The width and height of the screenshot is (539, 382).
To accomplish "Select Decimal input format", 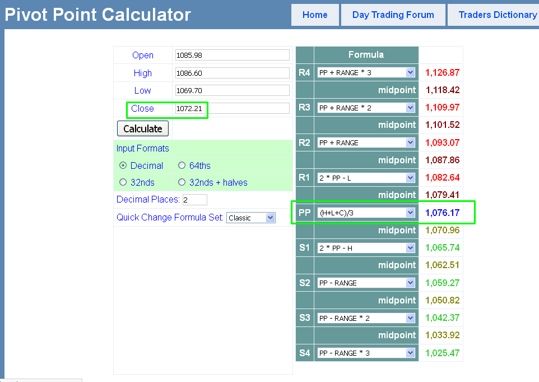I will tap(123, 165).
